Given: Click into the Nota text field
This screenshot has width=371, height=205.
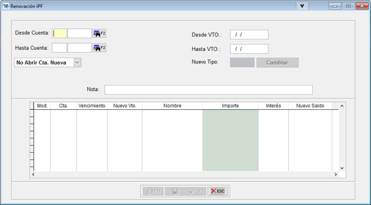Looking at the screenshot, I should pyautogui.click(x=208, y=90).
